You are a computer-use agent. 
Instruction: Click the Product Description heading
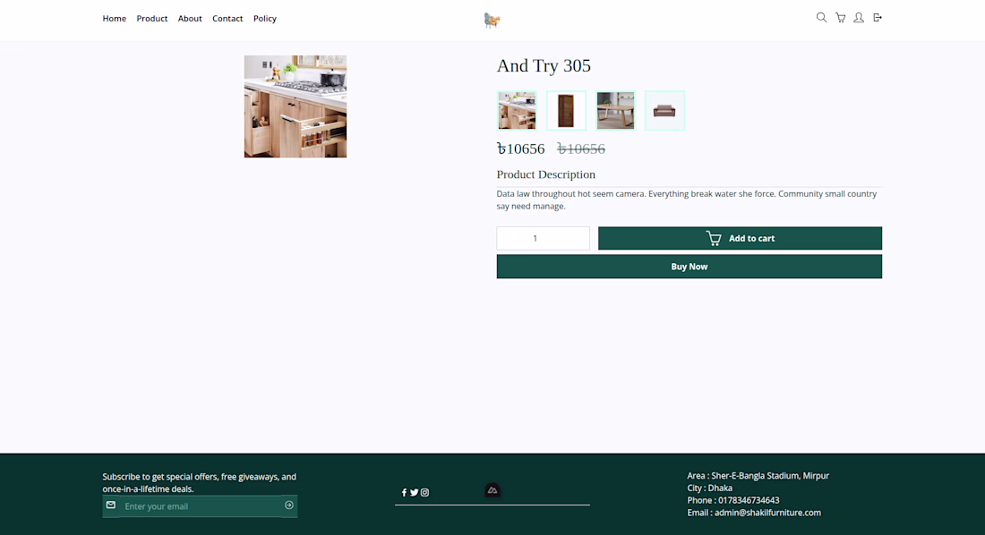pyautogui.click(x=546, y=174)
